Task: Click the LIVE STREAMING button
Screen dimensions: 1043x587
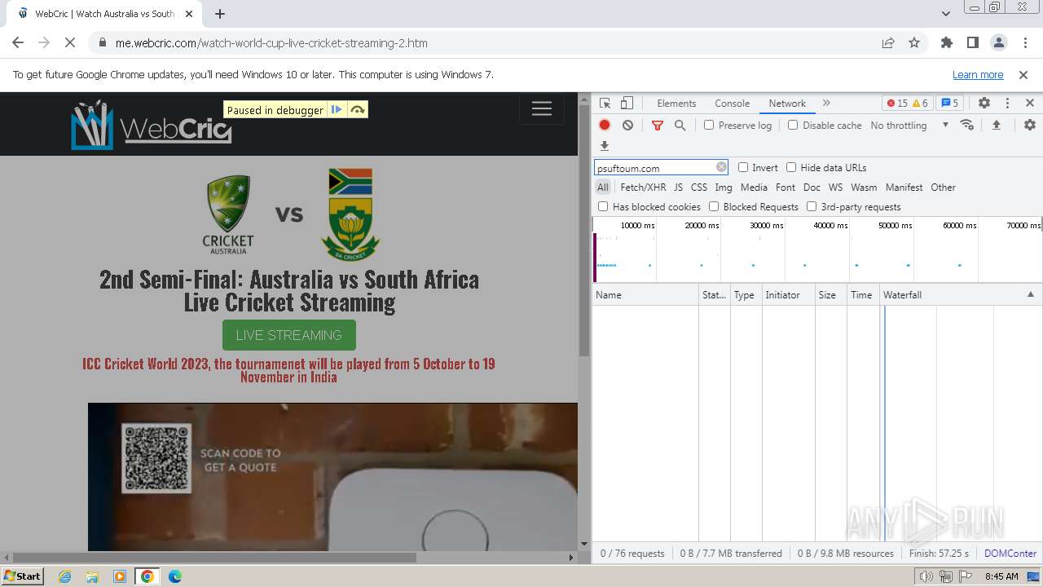Action: point(289,335)
